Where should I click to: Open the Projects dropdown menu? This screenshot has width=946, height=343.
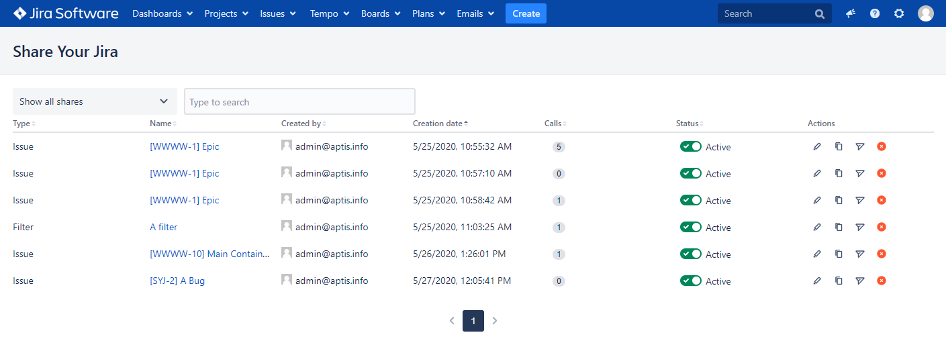[x=226, y=13]
